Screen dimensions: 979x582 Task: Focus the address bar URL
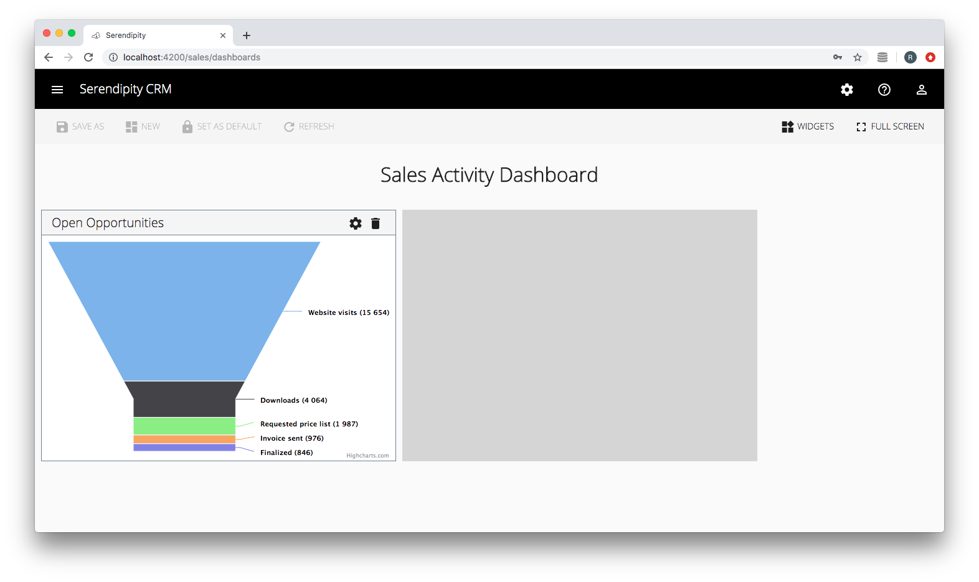point(192,57)
